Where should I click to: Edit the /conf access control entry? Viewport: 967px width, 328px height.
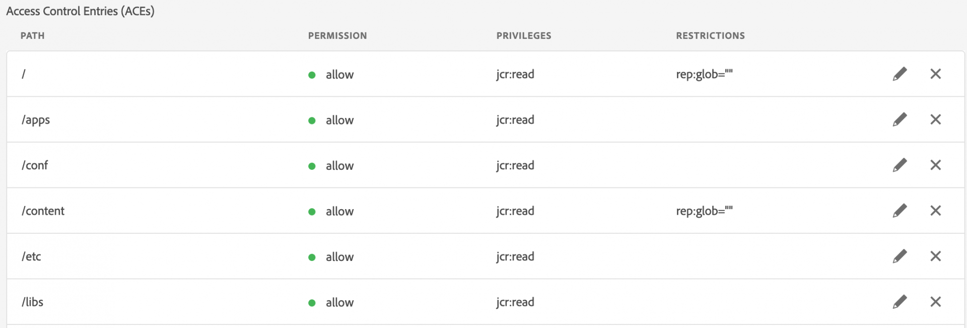coord(901,165)
